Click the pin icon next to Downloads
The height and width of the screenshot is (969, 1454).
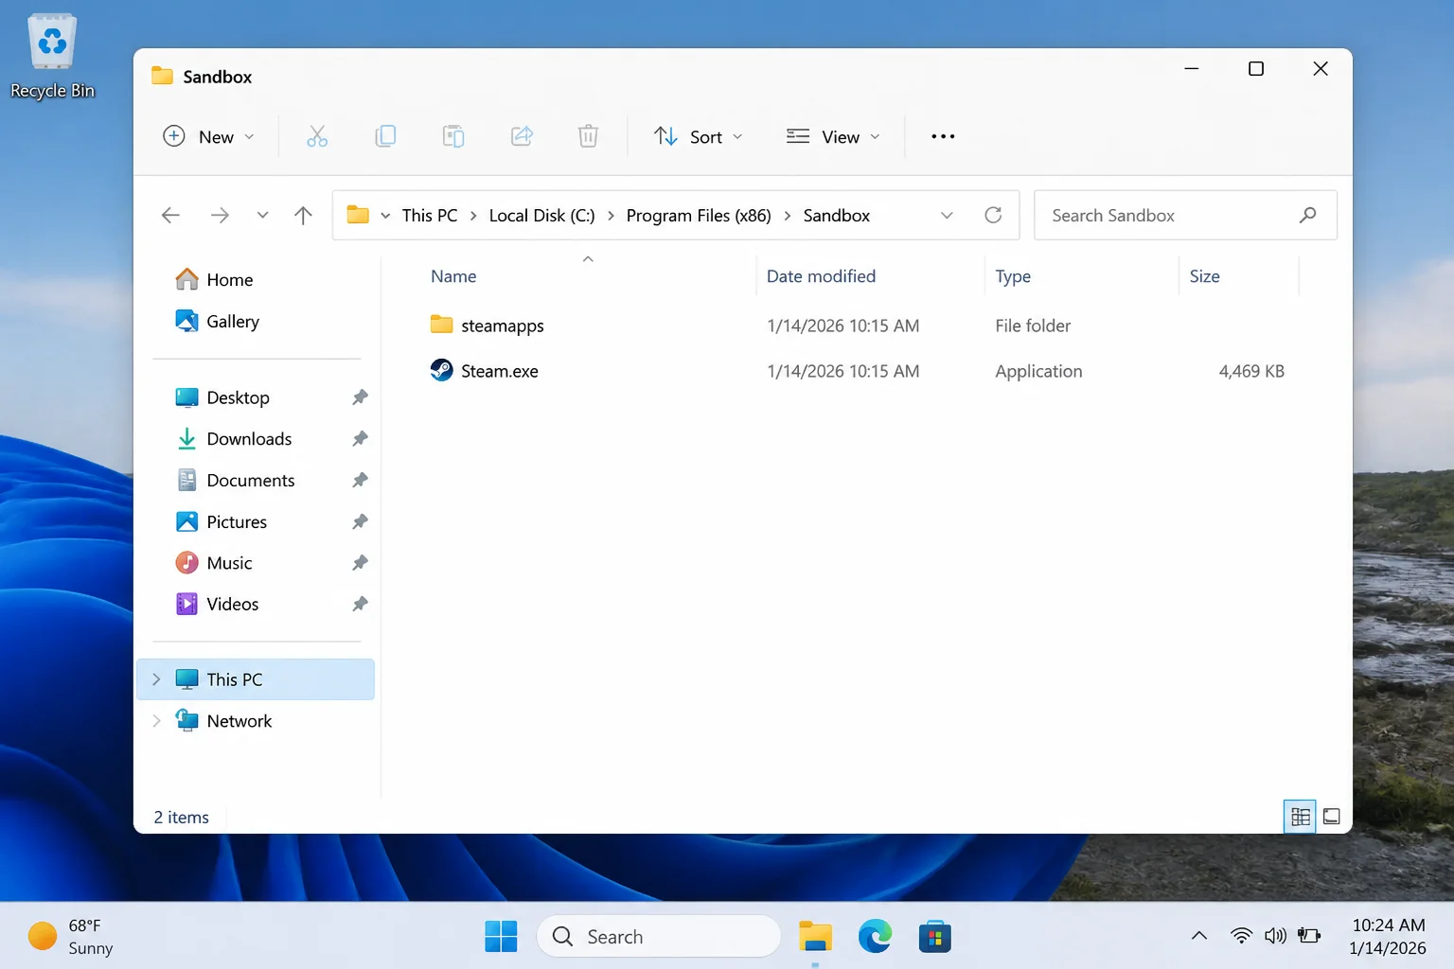(360, 438)
